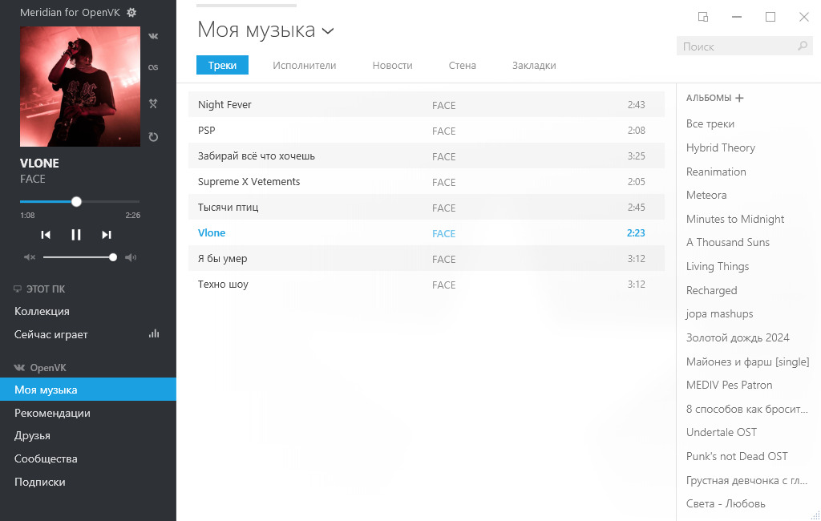The image size is (821, 521).
Task: Pause the playing Vlone track
Action: [76, 235]
